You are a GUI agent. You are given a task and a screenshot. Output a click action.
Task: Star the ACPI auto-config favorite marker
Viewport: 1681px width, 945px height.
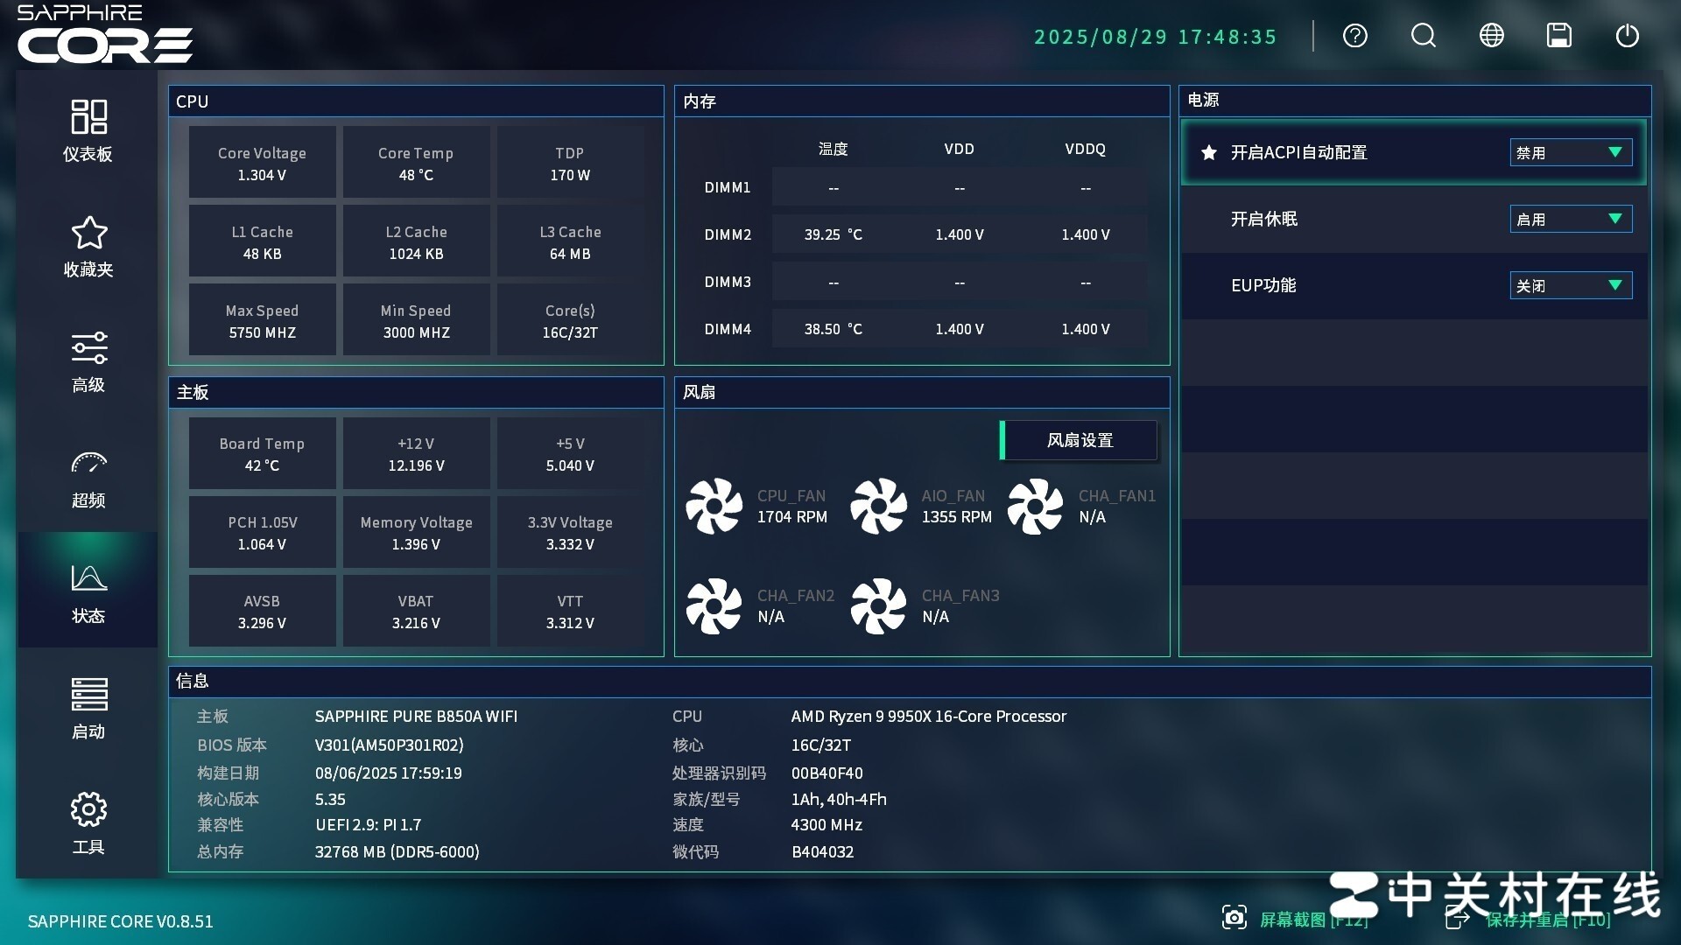coord(1209,151)
